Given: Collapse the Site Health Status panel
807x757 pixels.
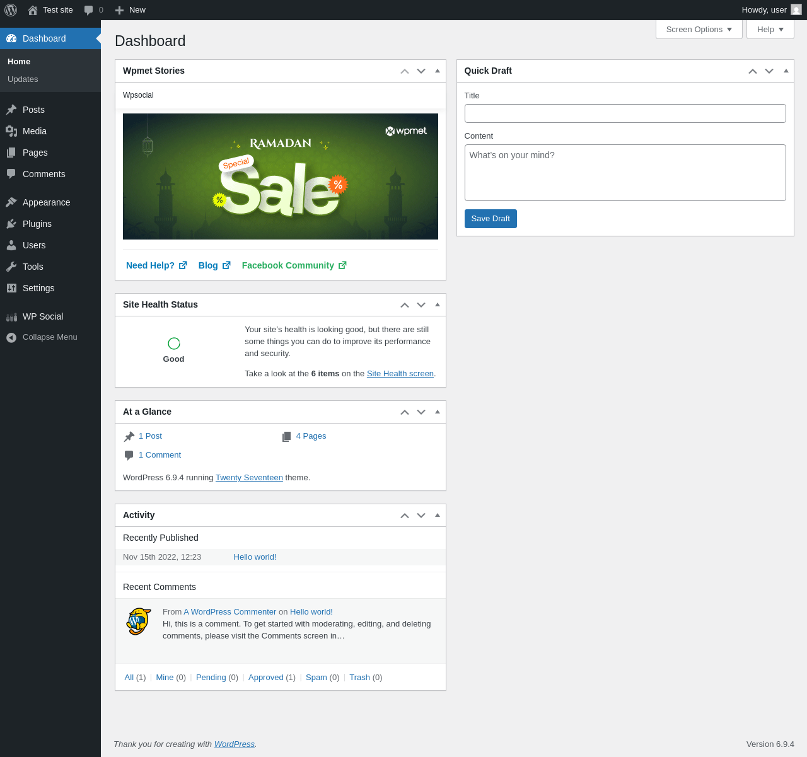Looking at the screenshot, I should [x=438, y=304].
